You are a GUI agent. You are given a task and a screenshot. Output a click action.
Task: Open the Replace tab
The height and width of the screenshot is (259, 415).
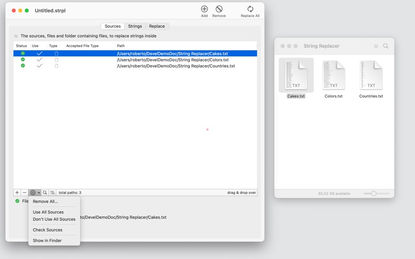(x=157, y=26)
